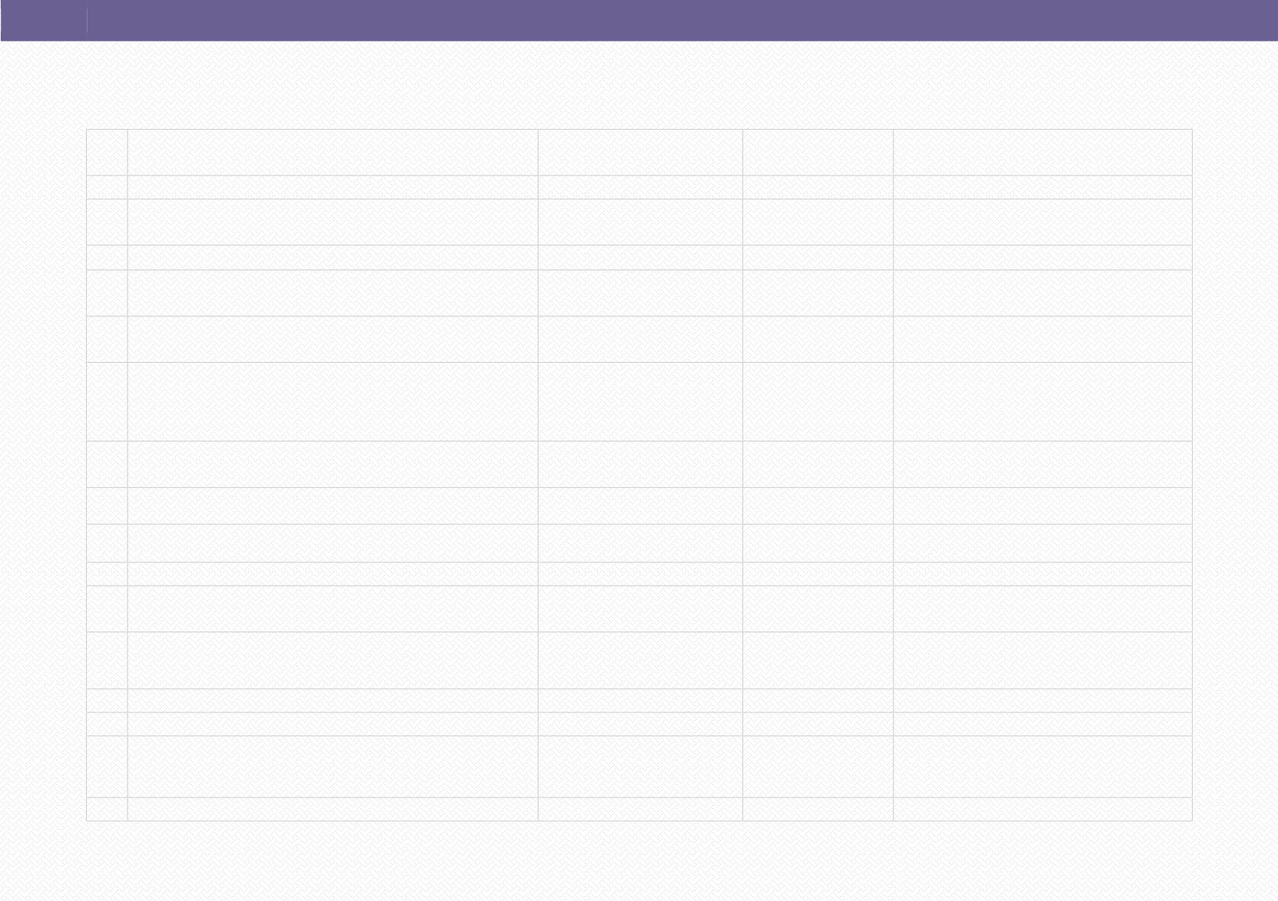1278x901 pixels.
Task: Select the header cell of the third column
Action: (x=640, y=152)
